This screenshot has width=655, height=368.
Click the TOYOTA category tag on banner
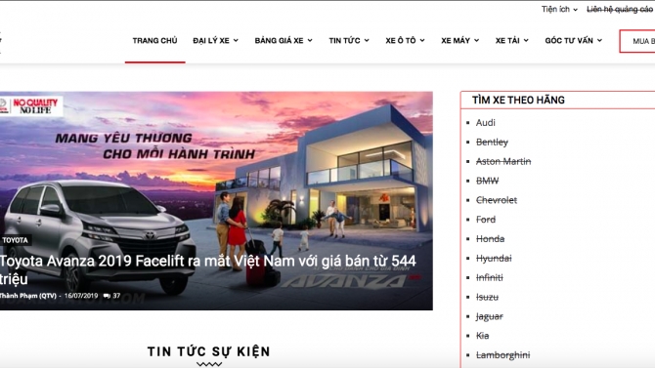point(15,240)
